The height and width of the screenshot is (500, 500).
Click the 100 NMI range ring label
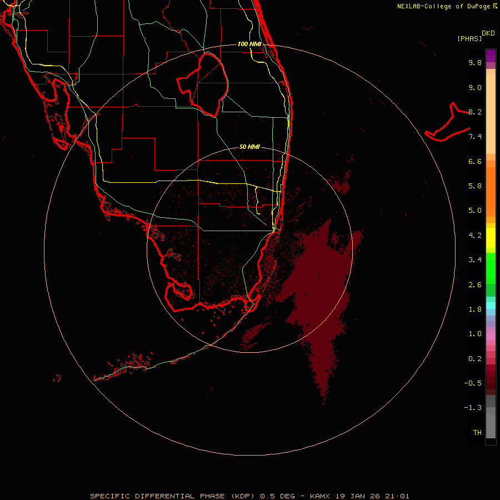coord(249,44)
